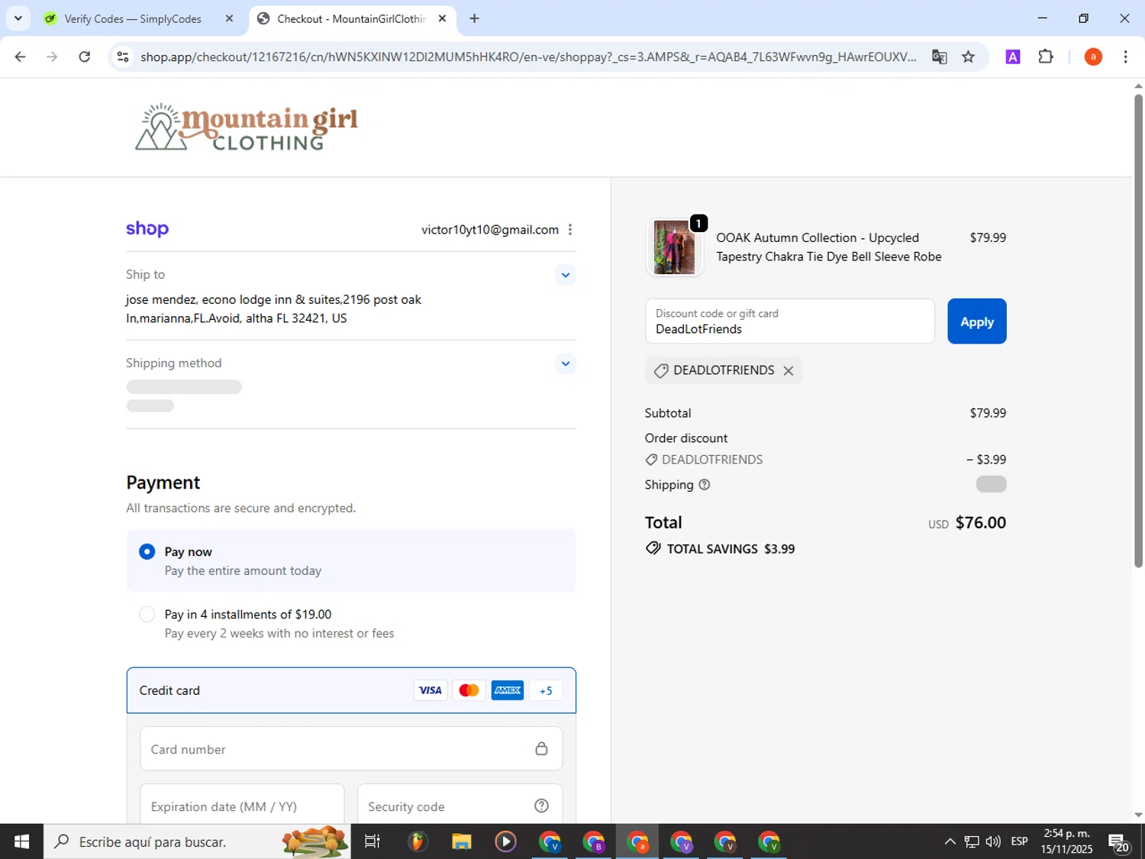Open the taskbar clock and date
Viewport: 1145px width, 859px height.
coord(1066,841)
